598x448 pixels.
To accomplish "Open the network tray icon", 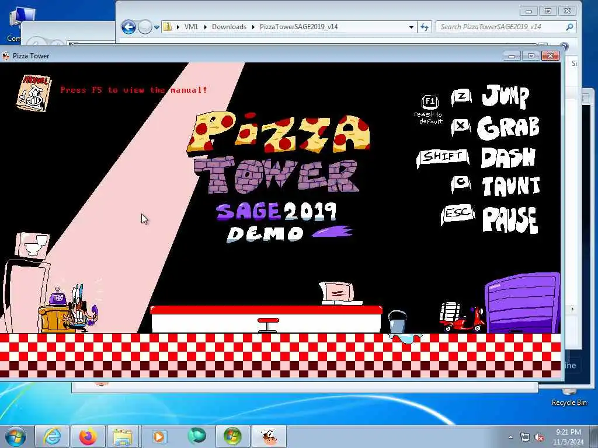I will (525, 437).
